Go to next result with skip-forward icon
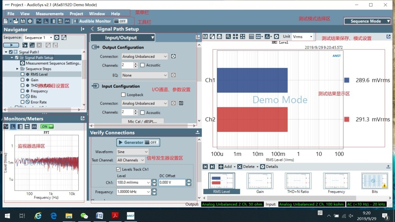The height and width of the screenshot is (222, 395). pos(212,167)
